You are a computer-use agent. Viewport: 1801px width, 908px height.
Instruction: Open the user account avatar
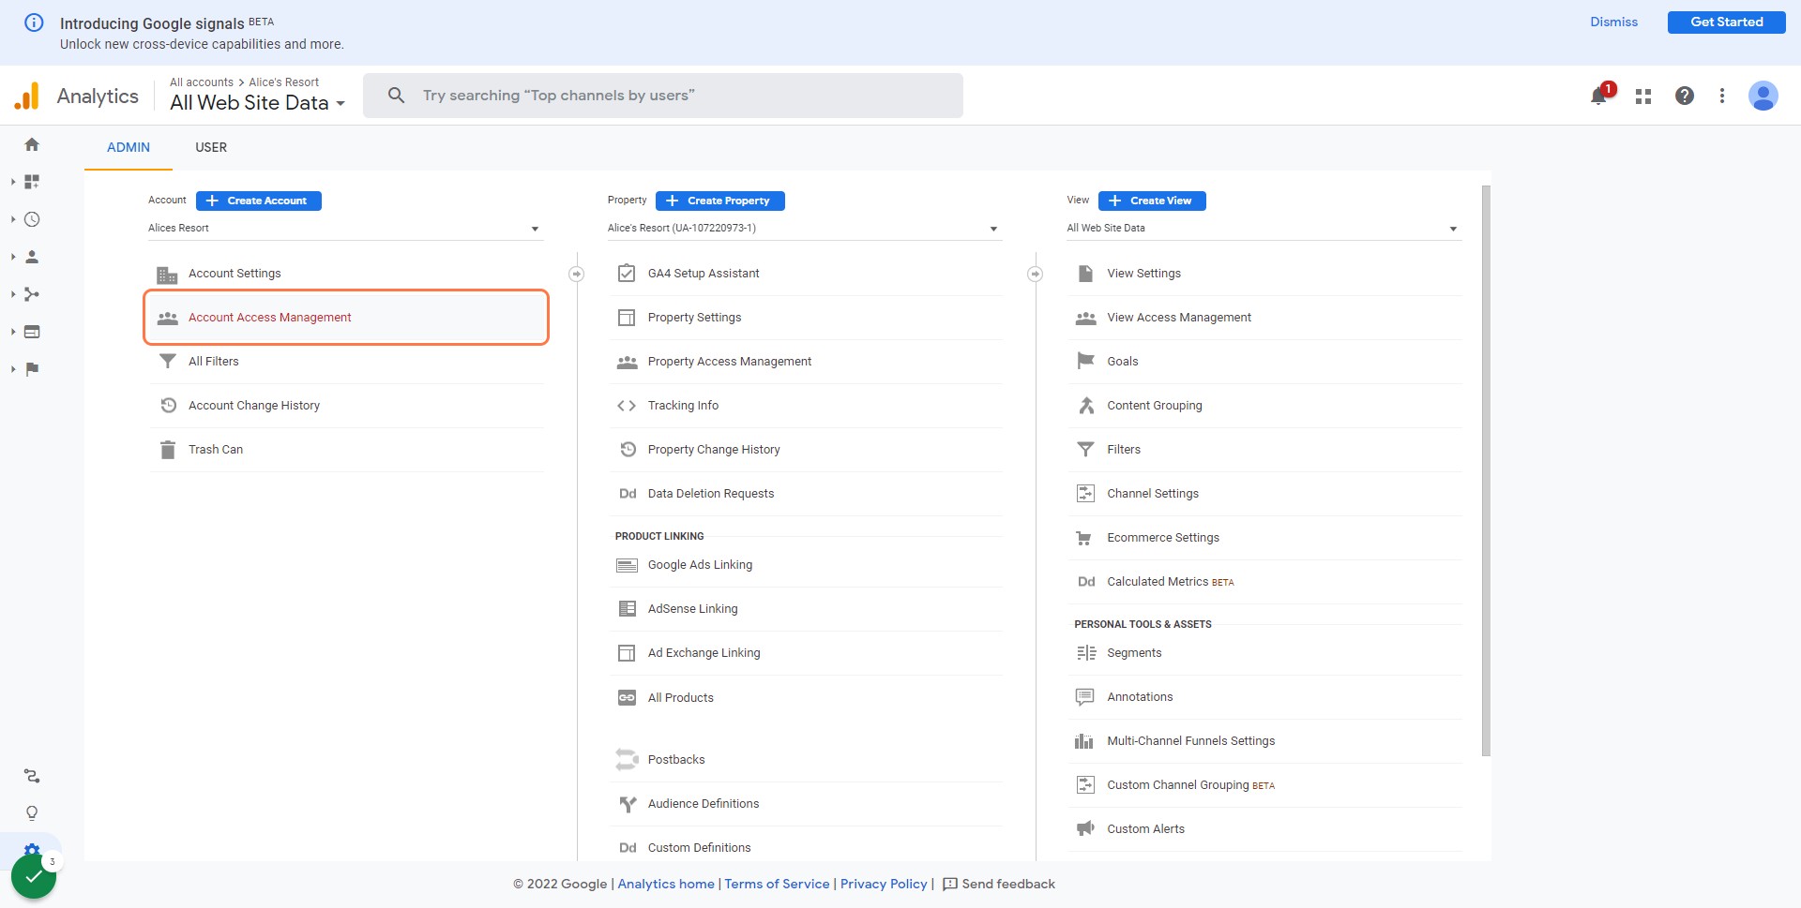1763,96
